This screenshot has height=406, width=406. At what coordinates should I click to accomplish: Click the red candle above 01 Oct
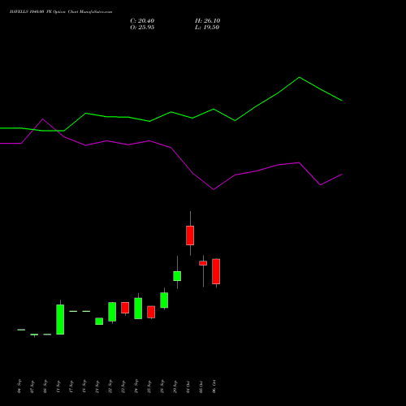point(190,235)
